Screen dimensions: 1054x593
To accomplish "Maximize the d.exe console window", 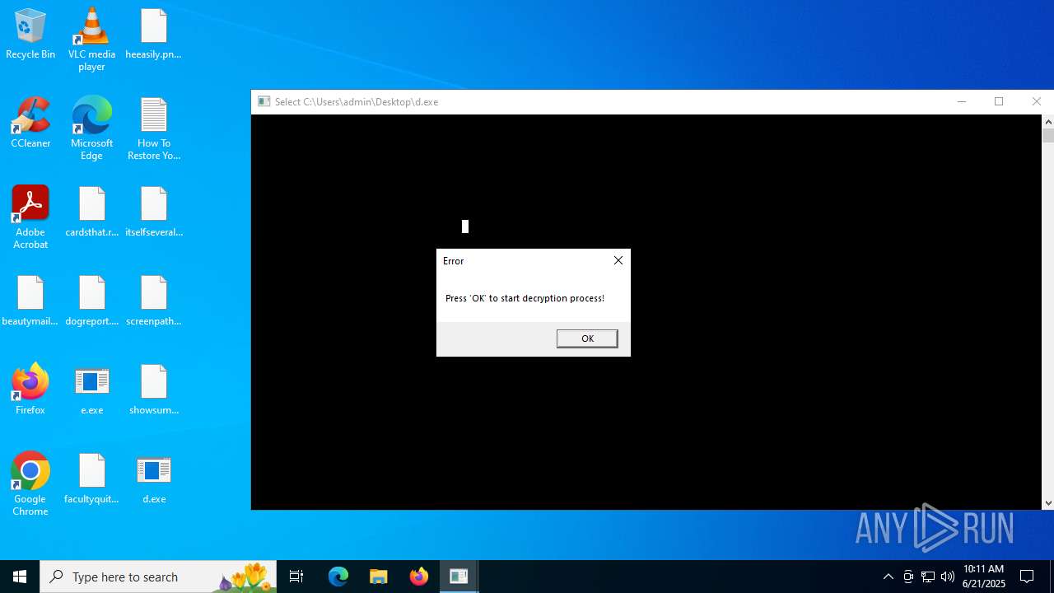I will point(999,101).
